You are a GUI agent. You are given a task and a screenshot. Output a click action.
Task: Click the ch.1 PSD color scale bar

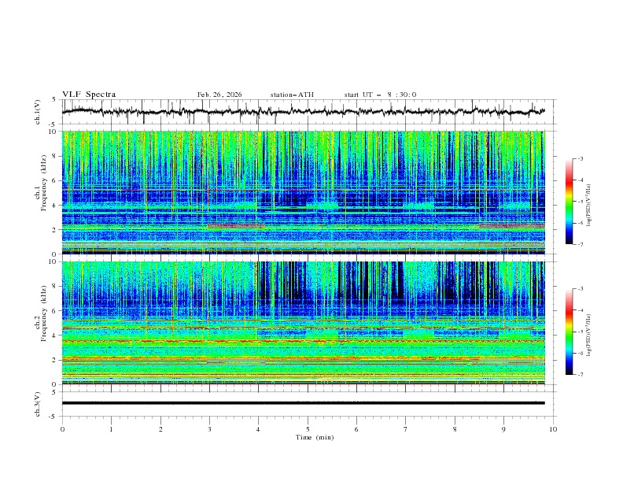coord(569,202)
